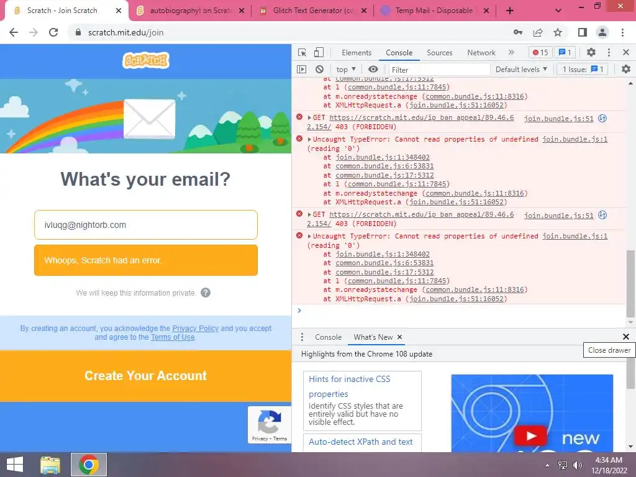
Task: Switch to the Glitch Text Generator tab
Action: pyautogui.click(x=312, y=11)
